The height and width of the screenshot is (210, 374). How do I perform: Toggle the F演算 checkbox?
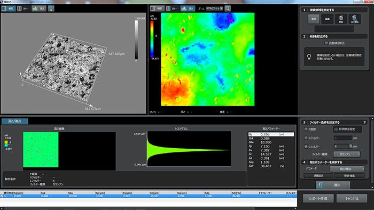pyautogui.click(x=306, y=129)
